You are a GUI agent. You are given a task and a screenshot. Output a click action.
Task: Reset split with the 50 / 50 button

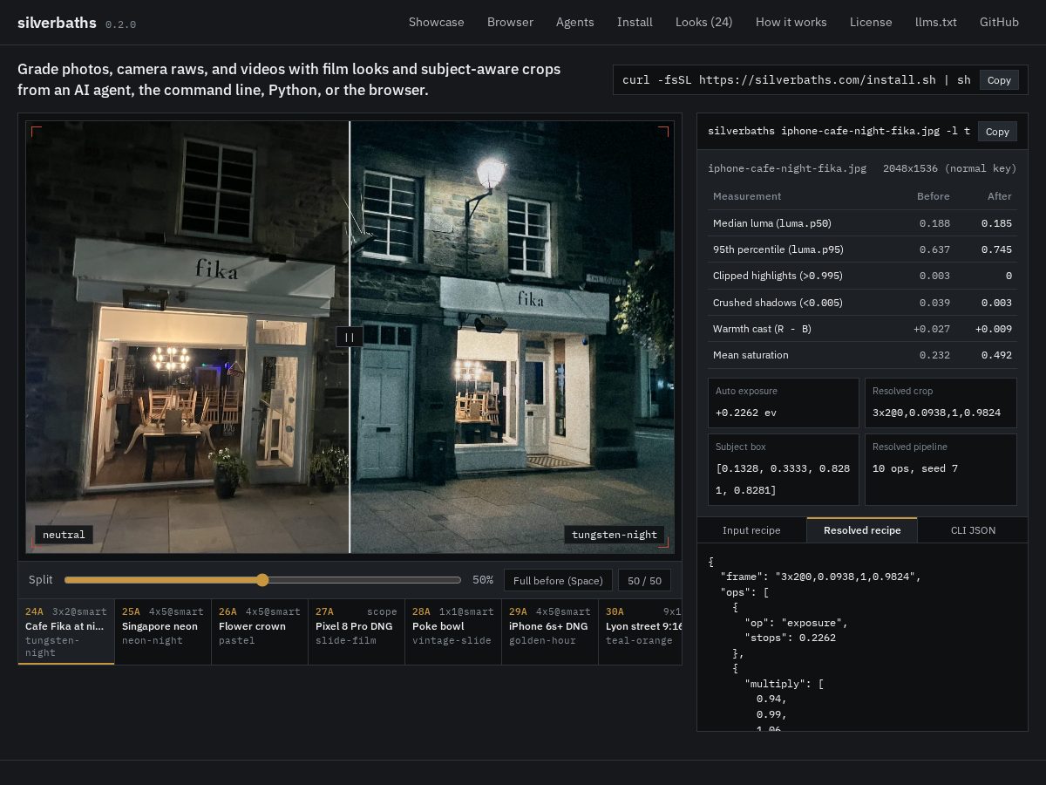[x=645, y=580]
